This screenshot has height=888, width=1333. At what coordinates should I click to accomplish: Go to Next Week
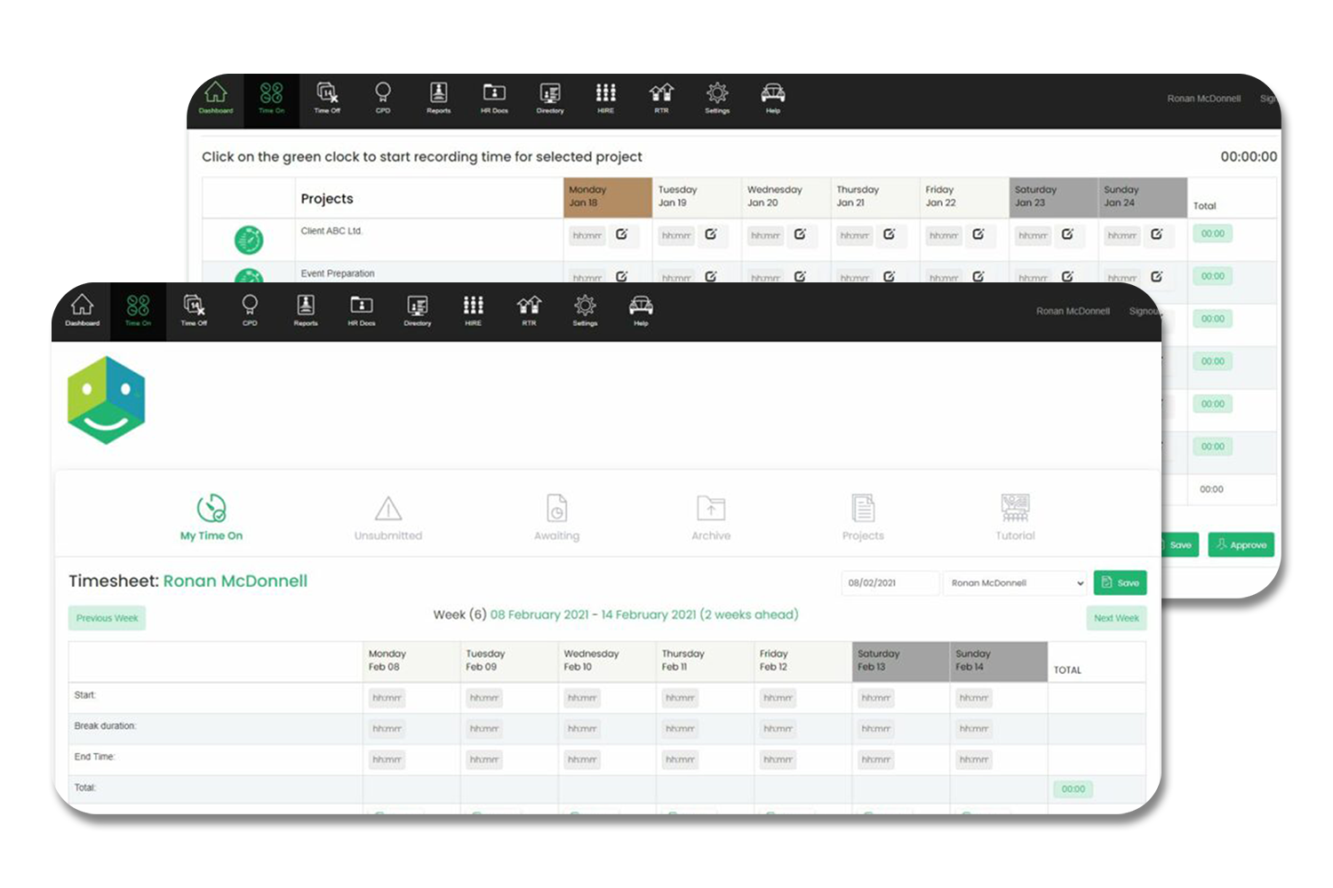(x=1116, y=617)
